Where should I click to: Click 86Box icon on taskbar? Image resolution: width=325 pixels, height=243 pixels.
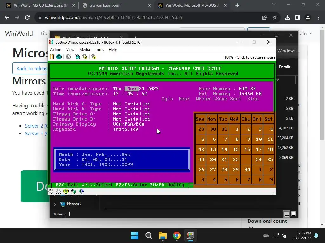click(190, 235)
